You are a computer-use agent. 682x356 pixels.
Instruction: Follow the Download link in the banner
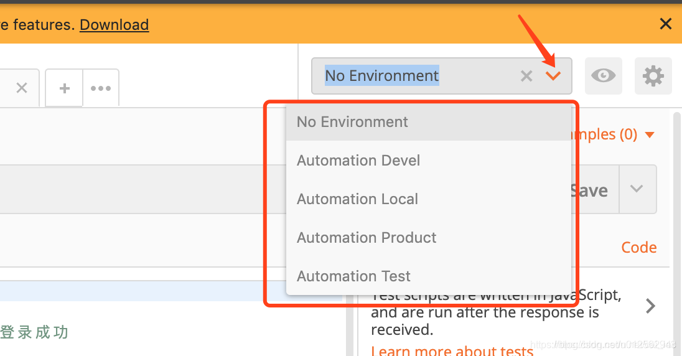114,25
